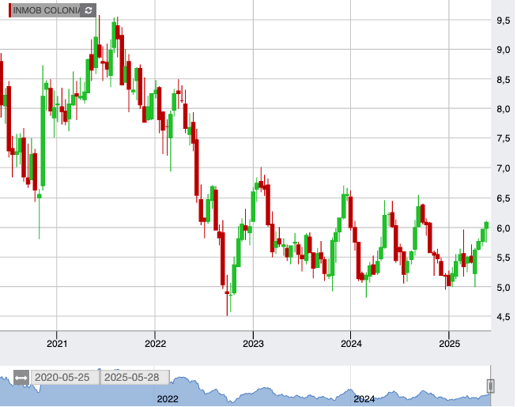Click the 7,5 price axis label
Image resolution: width=517 pixels, height=407 pixels.
pyautogui.click(x=503, y=138)
